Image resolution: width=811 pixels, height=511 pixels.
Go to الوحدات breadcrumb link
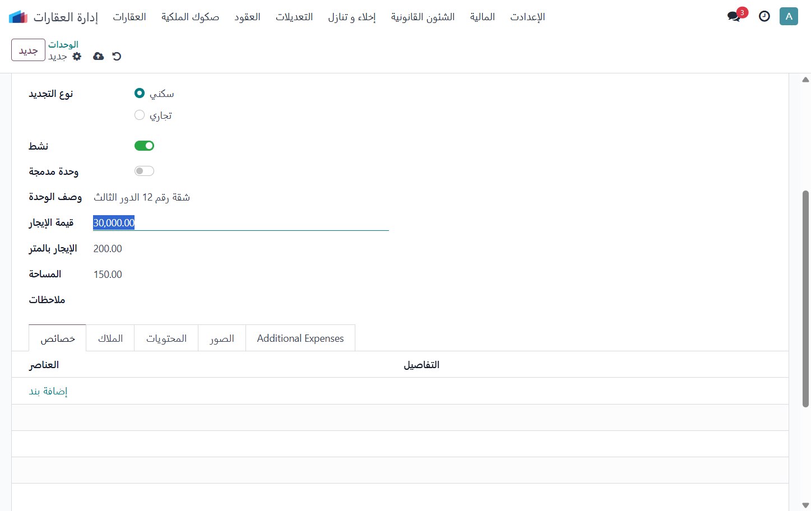pyautogui.click(x=63, y=44)
